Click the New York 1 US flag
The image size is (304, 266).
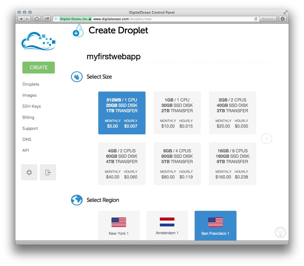[x=119, y=222]
